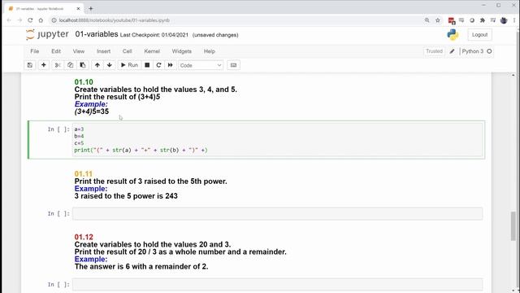520x293 pixels.
Task: Open the Cell menu
Action: pos(128,51)
